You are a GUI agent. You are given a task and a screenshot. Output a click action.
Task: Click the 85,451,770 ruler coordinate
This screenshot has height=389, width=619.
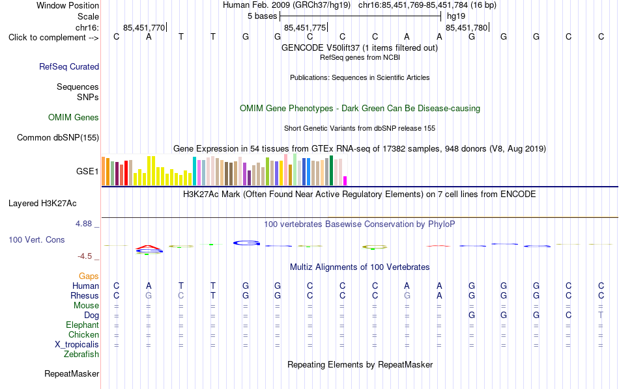click(144, 27)
